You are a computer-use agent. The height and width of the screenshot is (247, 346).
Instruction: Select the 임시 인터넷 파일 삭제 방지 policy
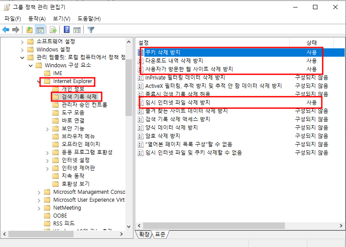pyautogui.click(x=178, y=102)
